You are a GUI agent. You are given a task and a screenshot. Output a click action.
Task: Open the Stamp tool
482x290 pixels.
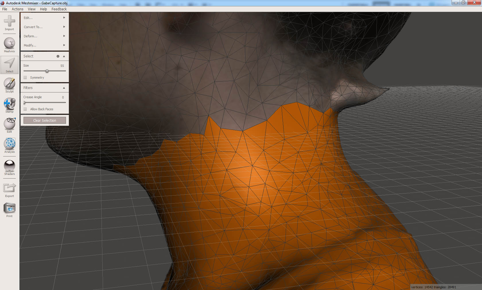point(9,105)
